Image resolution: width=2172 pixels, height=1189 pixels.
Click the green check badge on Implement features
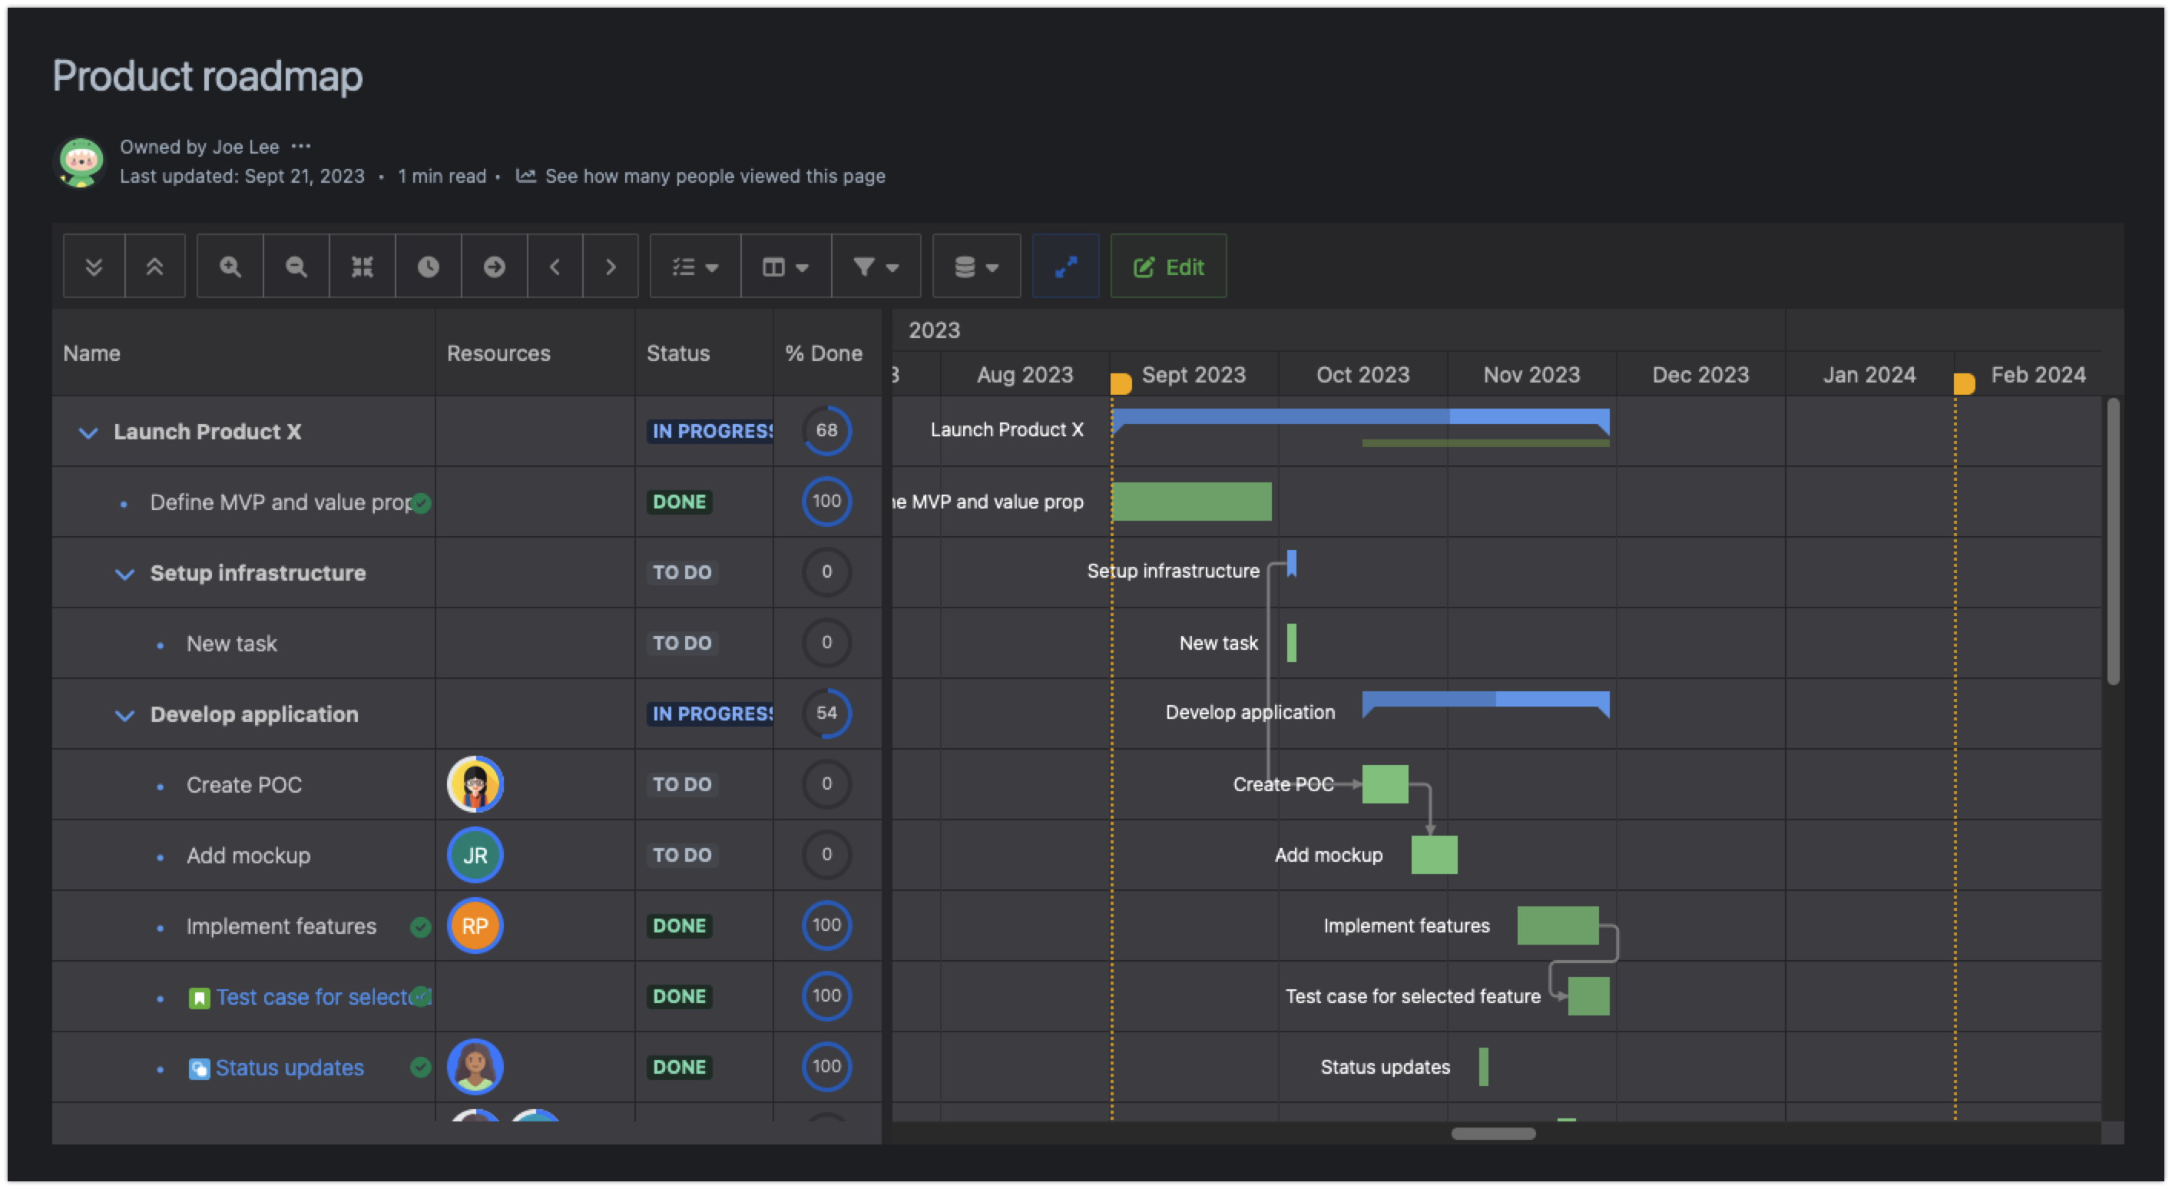point(420,926)
